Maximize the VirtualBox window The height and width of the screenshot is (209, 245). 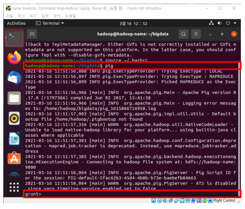pos(220,8)
